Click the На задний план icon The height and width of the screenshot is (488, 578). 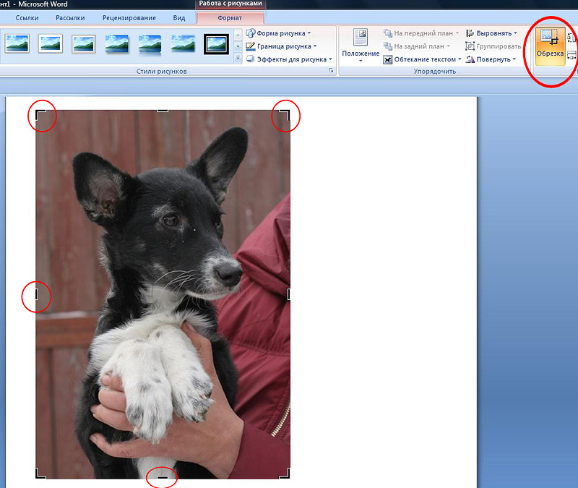(x=388, y=46)
